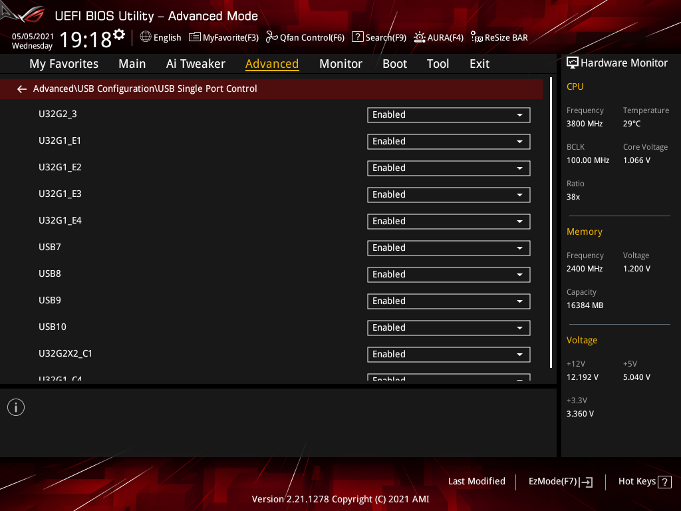Select the U32G1_E3 port label
681x511 pixels.
point(60,194)
